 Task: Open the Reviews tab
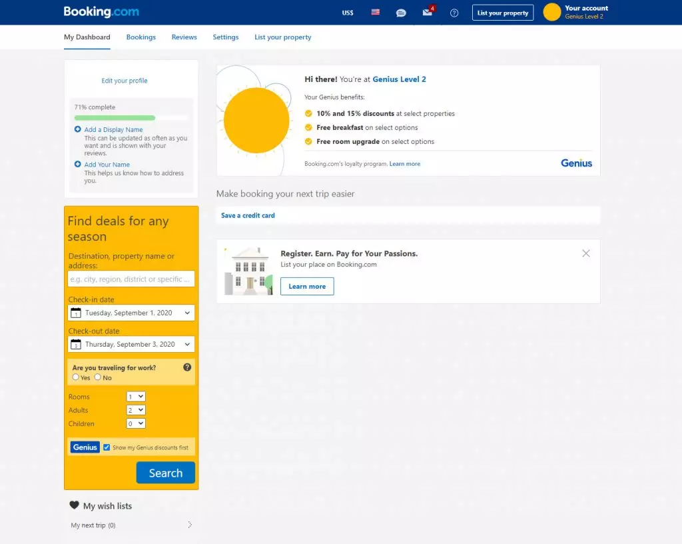[184, 37]
